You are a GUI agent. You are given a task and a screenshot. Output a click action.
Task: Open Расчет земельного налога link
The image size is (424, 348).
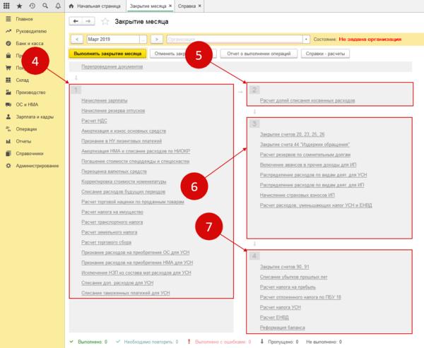point(110,232)
